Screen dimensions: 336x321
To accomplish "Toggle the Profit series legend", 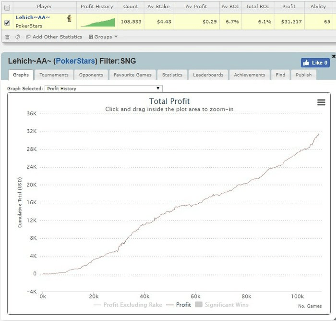I will 179,305.
